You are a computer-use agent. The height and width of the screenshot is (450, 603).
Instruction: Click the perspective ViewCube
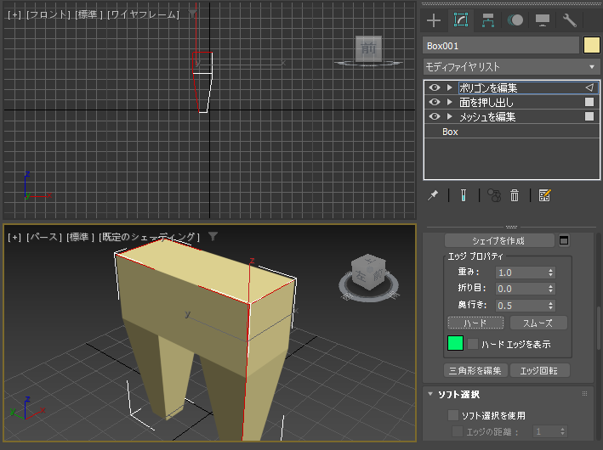pos(368,273)
